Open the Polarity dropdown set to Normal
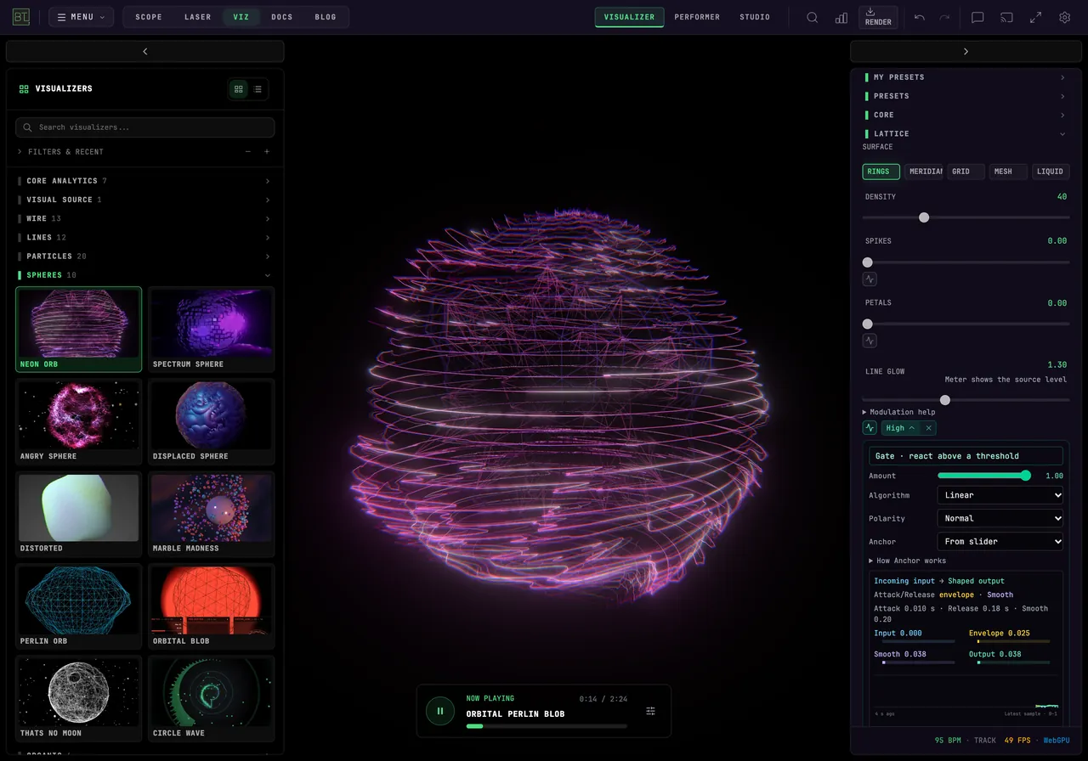The image size is (1088, 761). 1000,518
